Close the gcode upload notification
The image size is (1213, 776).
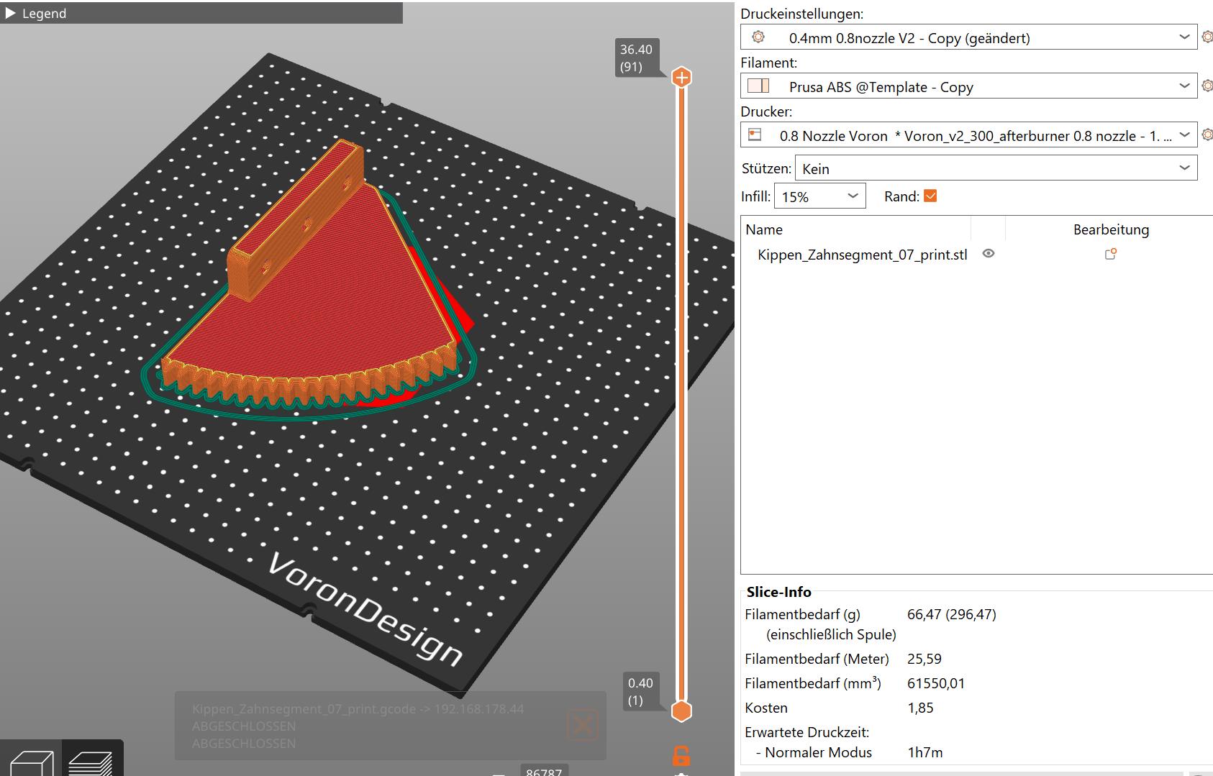click(x=582, y=725)
